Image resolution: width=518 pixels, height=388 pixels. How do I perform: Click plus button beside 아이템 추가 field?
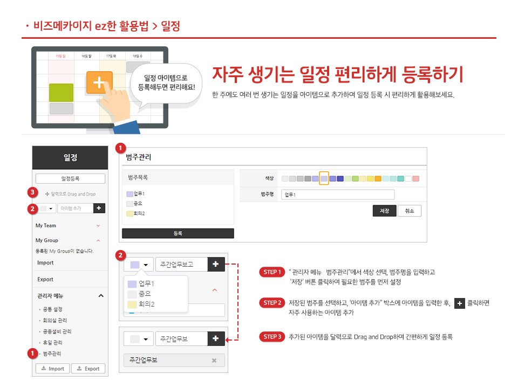click(99, 208)
